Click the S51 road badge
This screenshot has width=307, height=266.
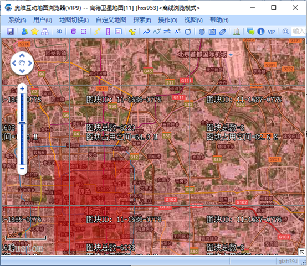point(217,159)
